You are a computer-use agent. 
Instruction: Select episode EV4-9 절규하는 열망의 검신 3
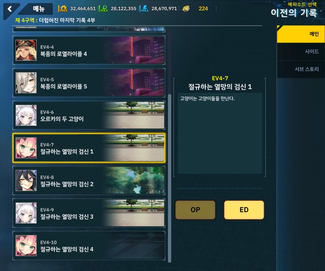pyautogui.click(x=89, y=213)
